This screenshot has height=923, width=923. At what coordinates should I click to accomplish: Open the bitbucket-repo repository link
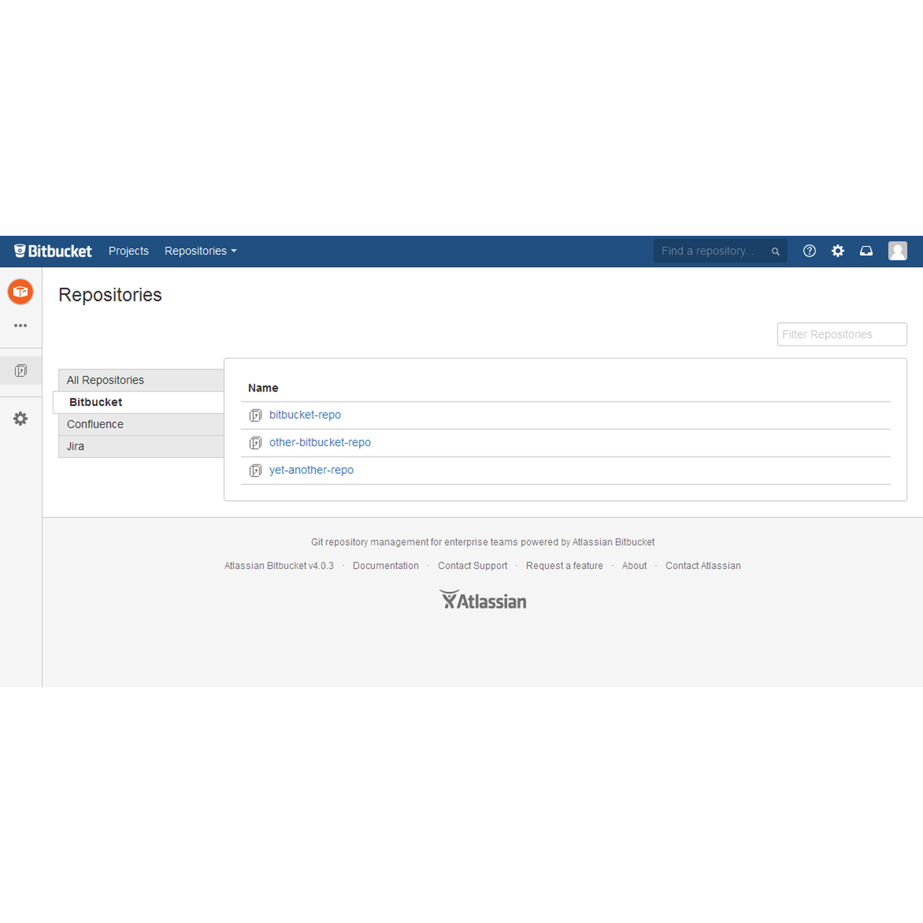pyautogui.click(x=305, y=415)
